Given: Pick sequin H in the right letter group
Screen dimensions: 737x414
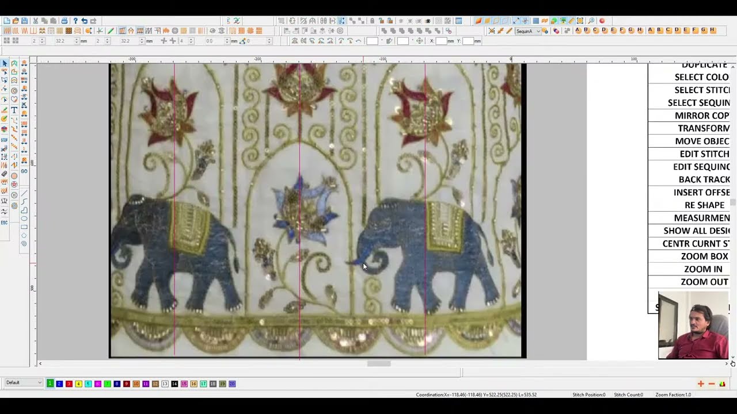Looking at the screenshot, I should [x=712, y=30].
